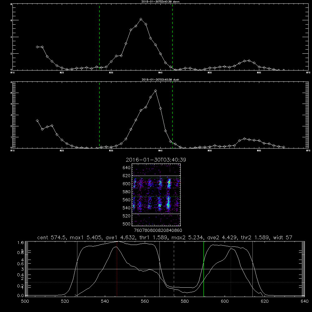Click bottom plot x-axis label 640
The width and height of the screenshot is (312, 312).
point(305,301)
